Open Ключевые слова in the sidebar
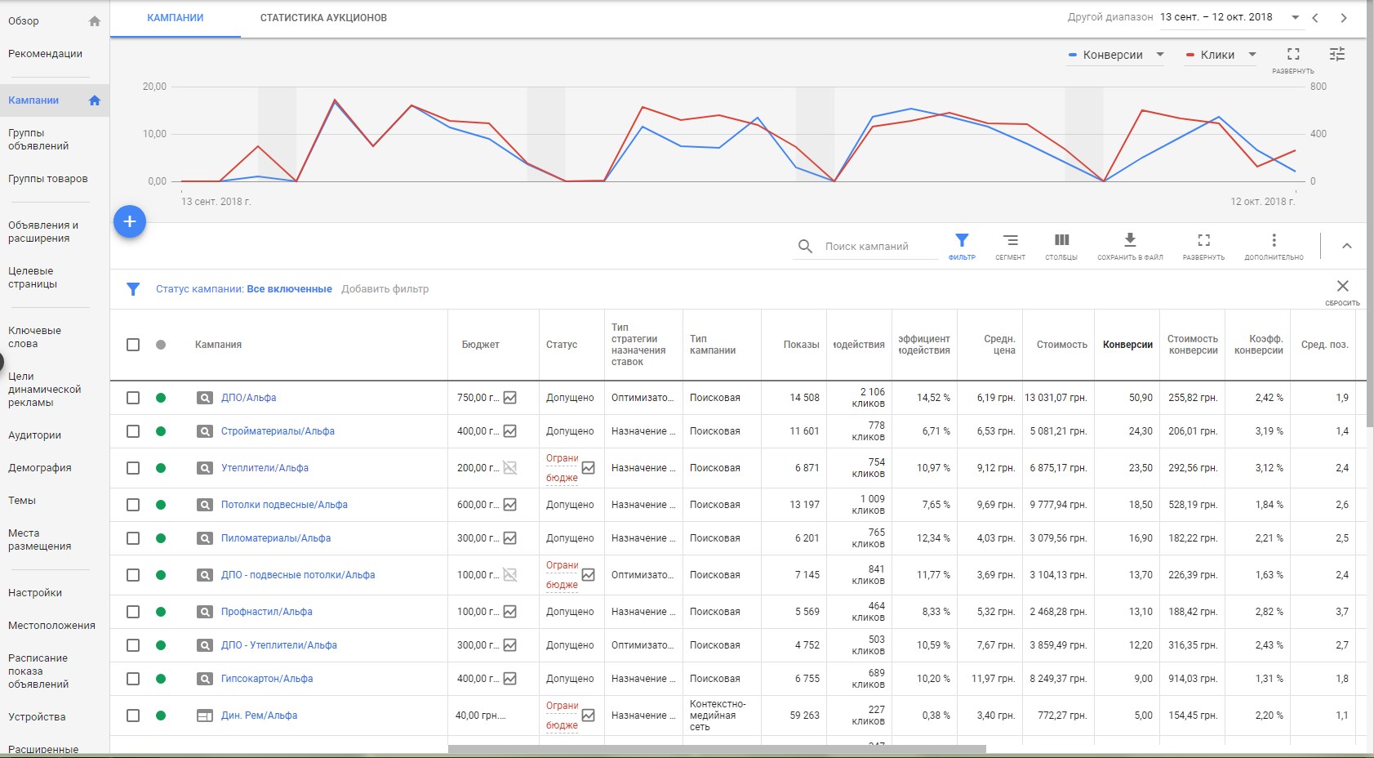Viewport: 1374px width, 758px height. [x=34, y=337]
